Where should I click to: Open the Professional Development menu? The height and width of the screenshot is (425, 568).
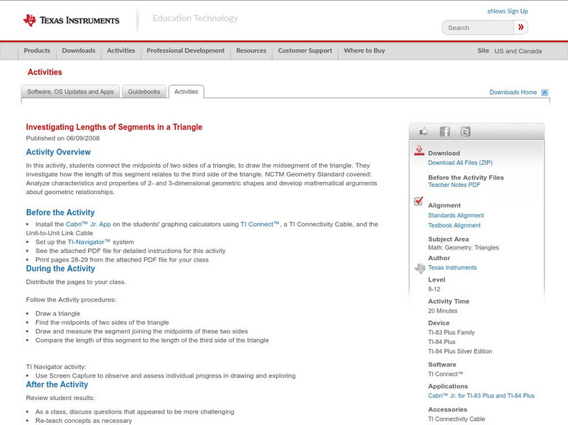pos(185,50)
